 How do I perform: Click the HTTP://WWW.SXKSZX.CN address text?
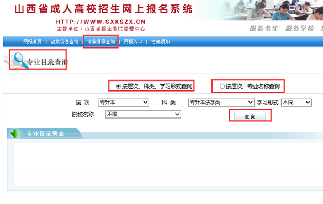(101, 22)
